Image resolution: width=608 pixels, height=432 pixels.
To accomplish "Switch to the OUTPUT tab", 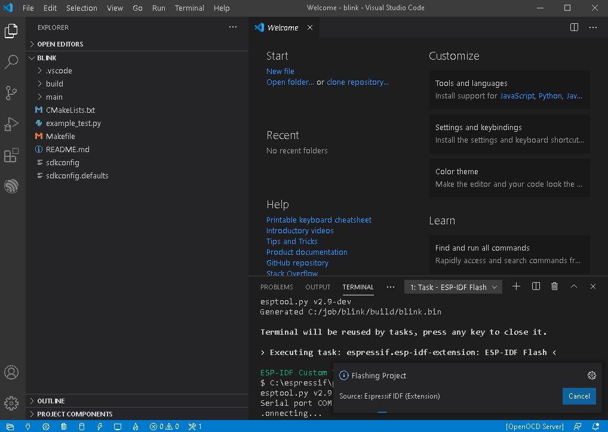I will tap(318, 287).
